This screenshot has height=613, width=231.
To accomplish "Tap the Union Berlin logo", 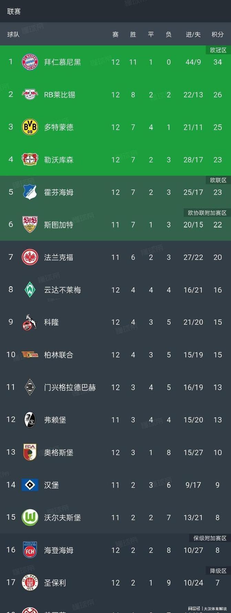I will pyautogui.click(x=30, y=355).
